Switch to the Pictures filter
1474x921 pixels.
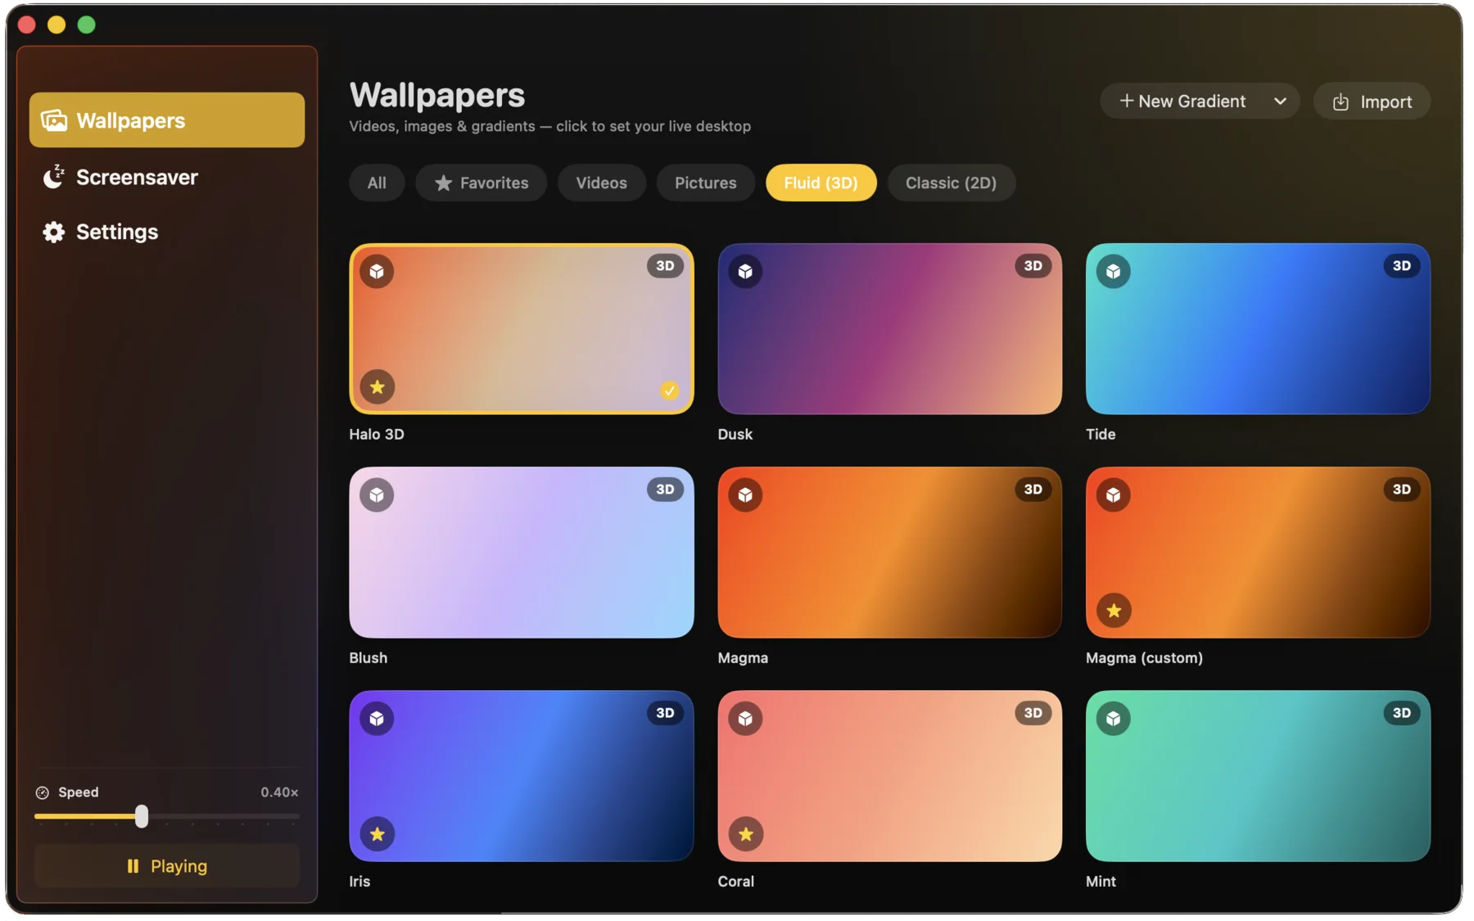tap(705, 183)
